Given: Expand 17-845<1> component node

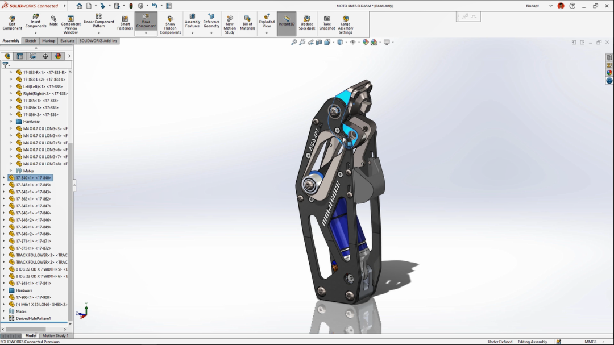Looking at the screenshot, I should (4, 185).
